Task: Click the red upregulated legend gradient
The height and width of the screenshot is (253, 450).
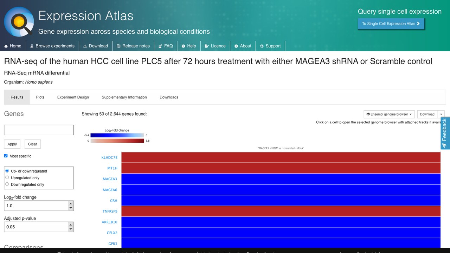Action: pos(117,141)
